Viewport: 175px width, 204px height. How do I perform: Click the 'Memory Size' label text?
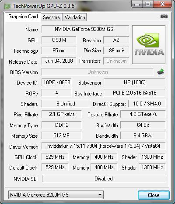click(x=24, y=136)
